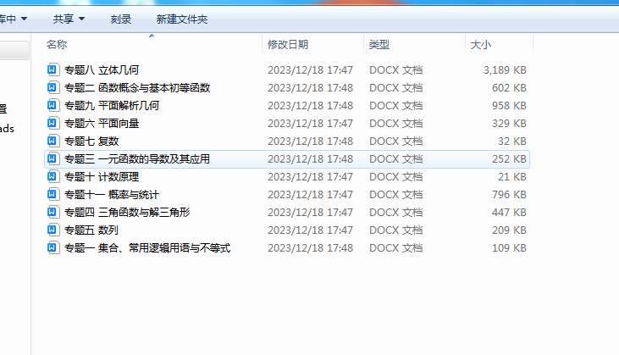Click the 刻录 toolbar button
The width and height of the screenshot is (619, 355).
[x=121, y=19]
